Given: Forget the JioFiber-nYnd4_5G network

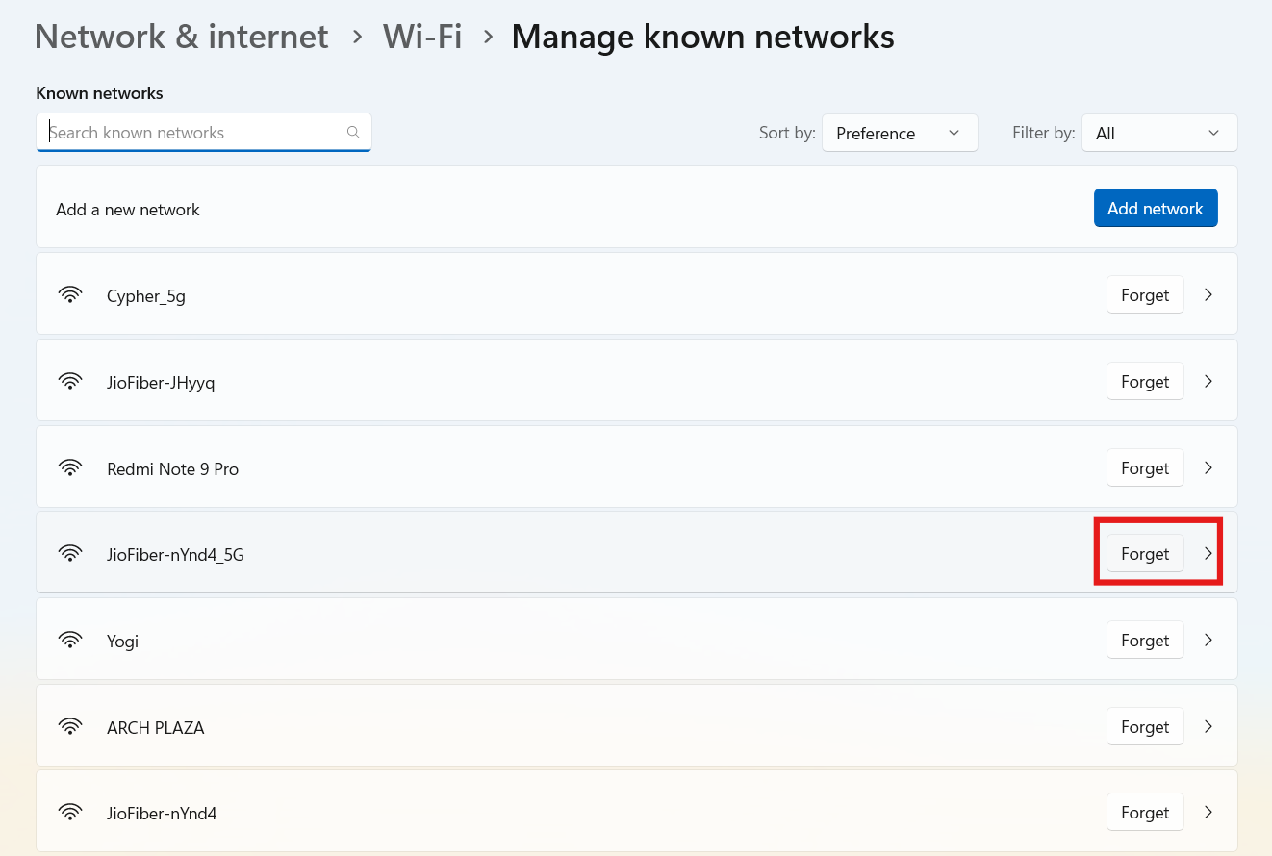Looking at the screenshot, I should [1145, 553].
